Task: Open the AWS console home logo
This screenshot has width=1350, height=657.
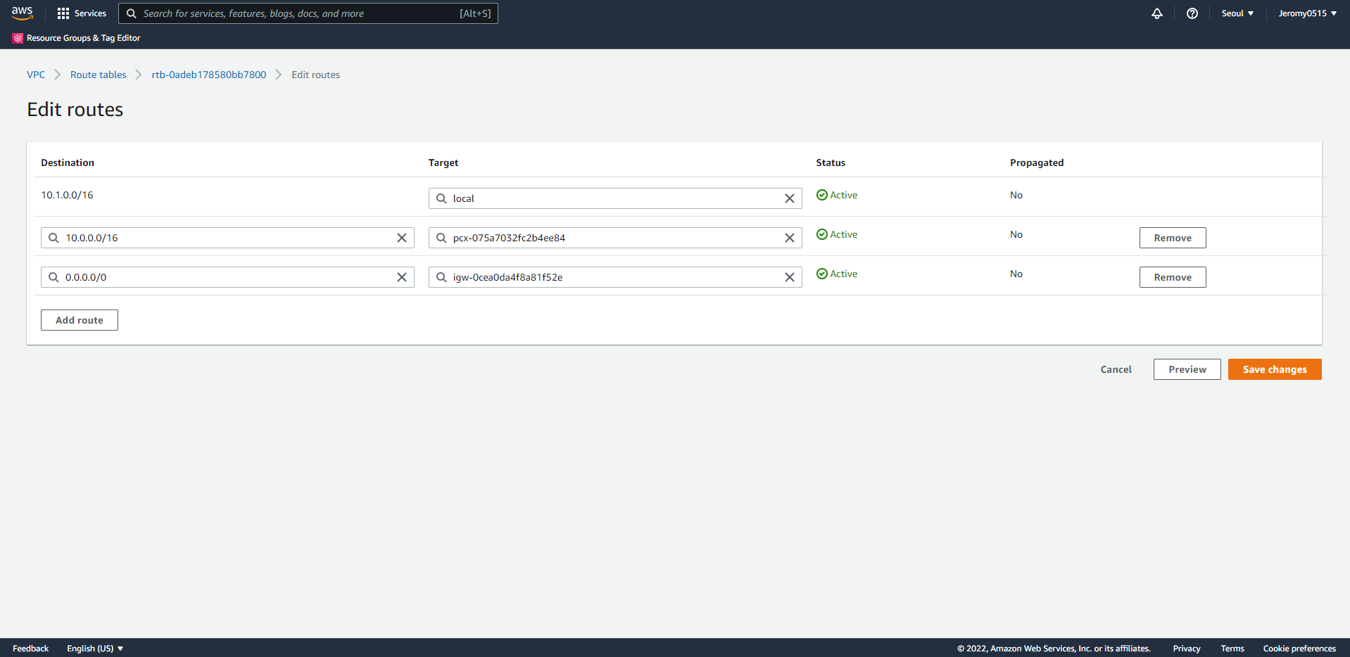Action: tap(22, 13)
